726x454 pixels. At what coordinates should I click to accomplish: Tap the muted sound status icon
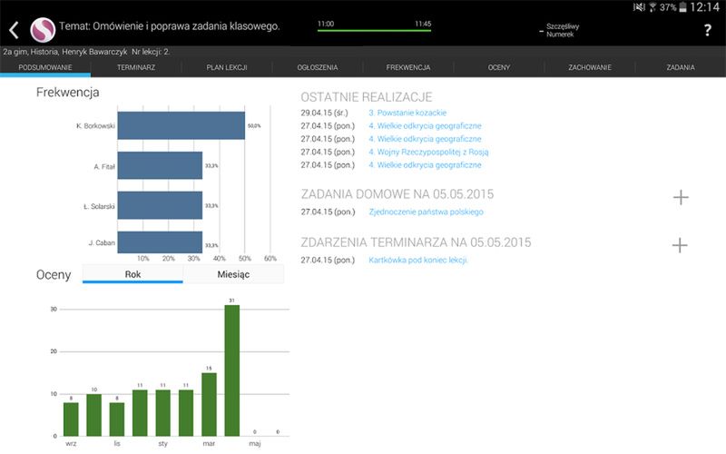(639, 7)
